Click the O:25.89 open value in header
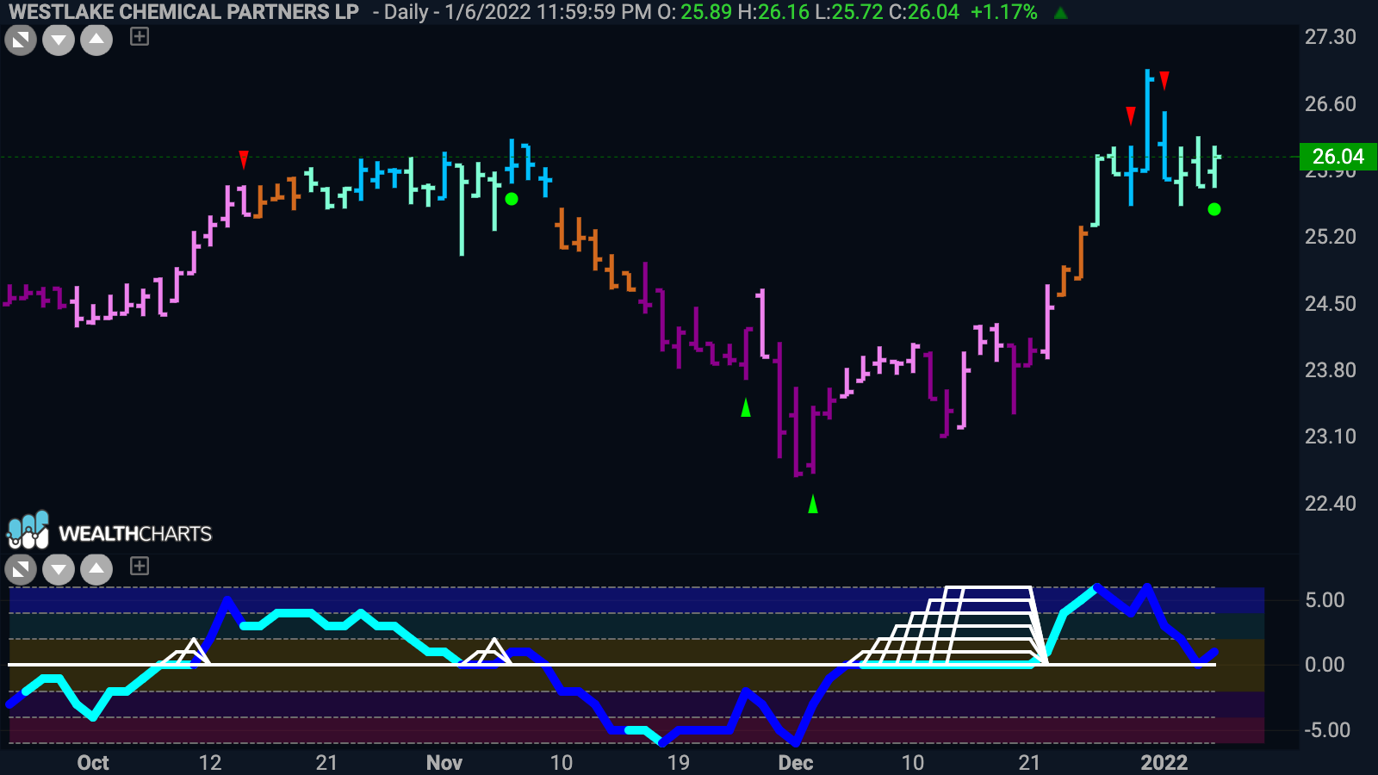 tap(695, 12)
